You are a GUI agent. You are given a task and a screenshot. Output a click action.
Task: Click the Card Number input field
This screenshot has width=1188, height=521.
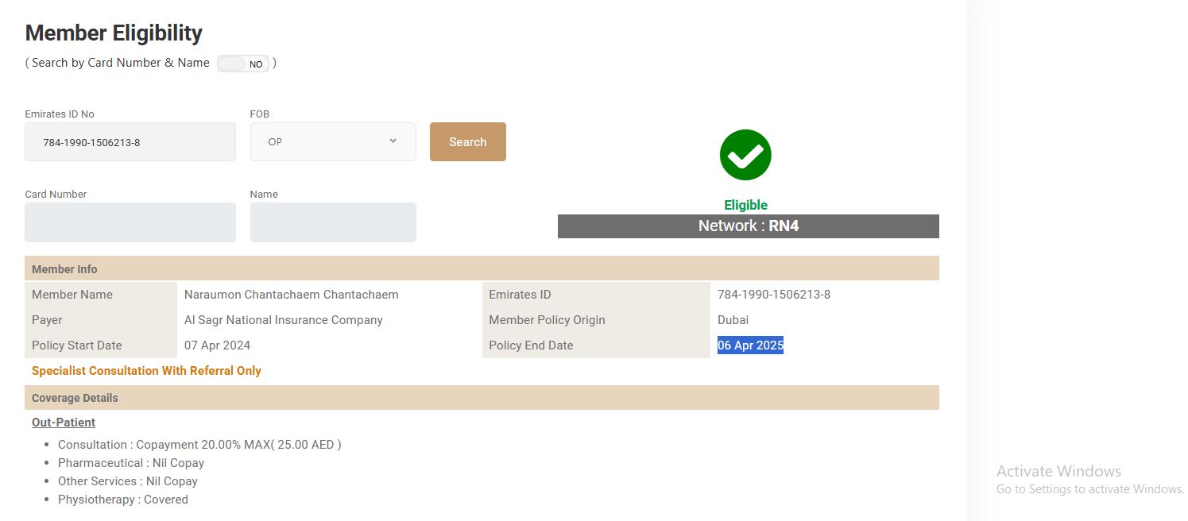(130, 222)
